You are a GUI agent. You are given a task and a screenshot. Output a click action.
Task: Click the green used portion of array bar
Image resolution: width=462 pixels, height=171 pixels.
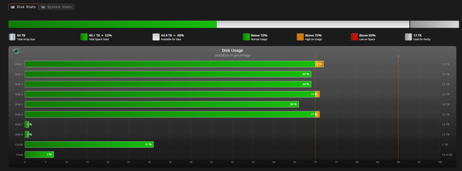[113, 24]
